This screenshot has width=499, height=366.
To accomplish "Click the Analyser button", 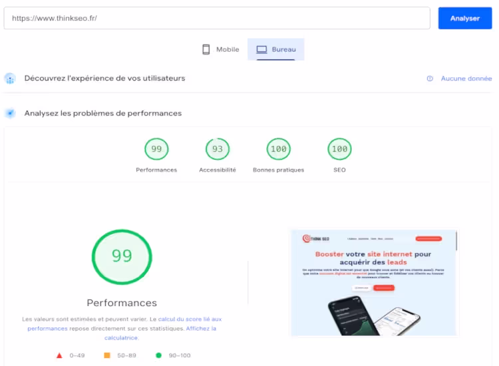I will (x=464, y=19).
